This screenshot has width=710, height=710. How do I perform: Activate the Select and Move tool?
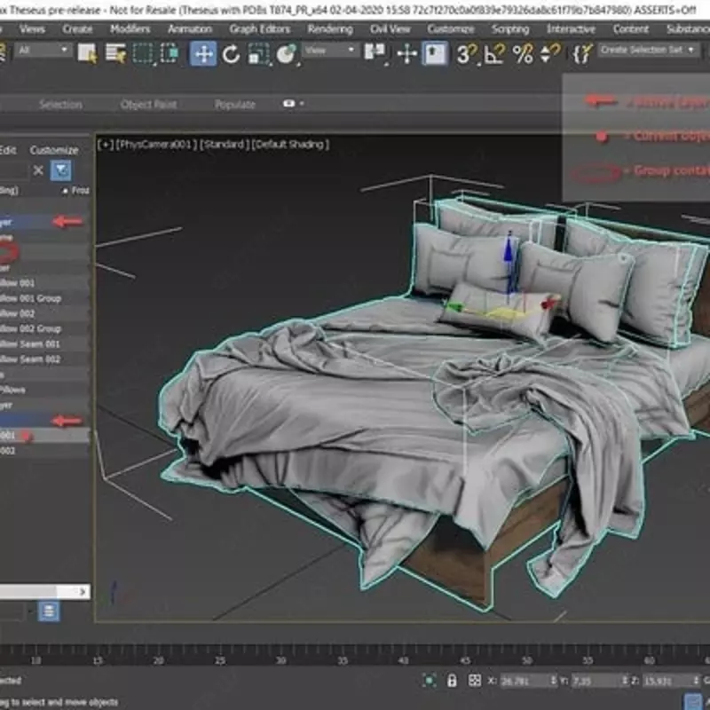point(202,55)
